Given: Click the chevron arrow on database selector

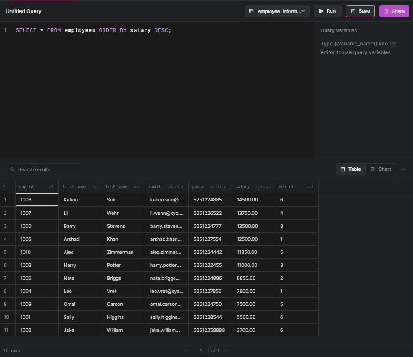Looking at the screenshot, I should tap(303, 11).
